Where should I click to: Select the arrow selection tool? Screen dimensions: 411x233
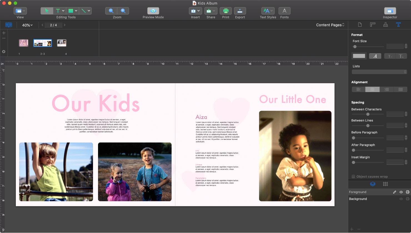[x=47, y=11]
